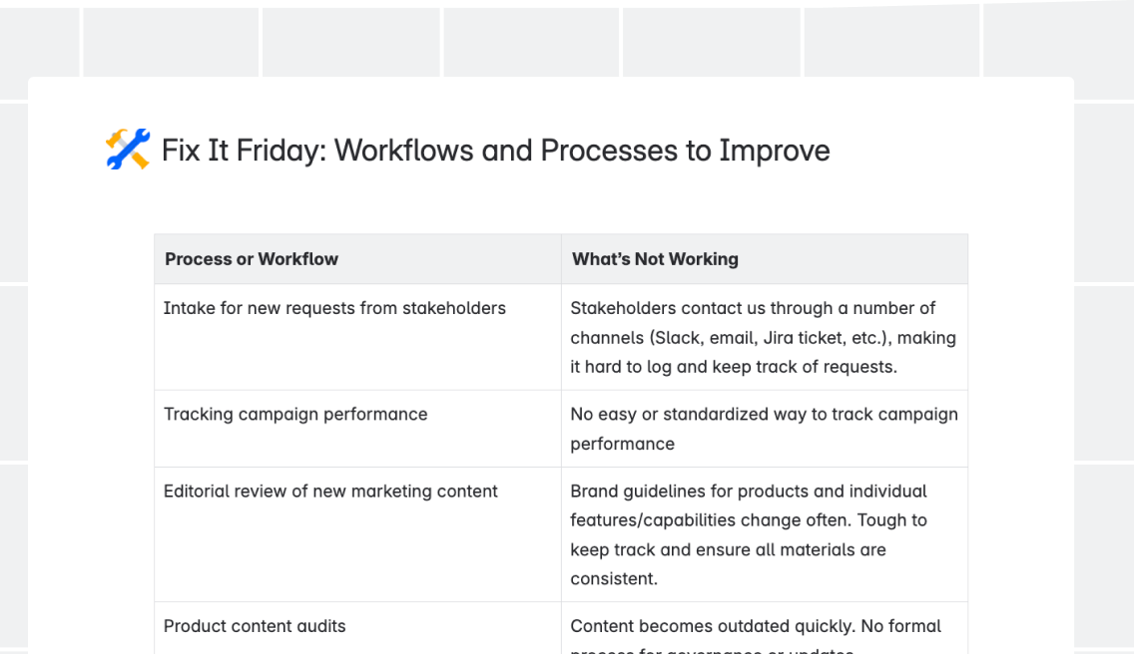Click the word Improve in the title
The width and height of the screenshot is (1134, 654).
coord(774,151)
